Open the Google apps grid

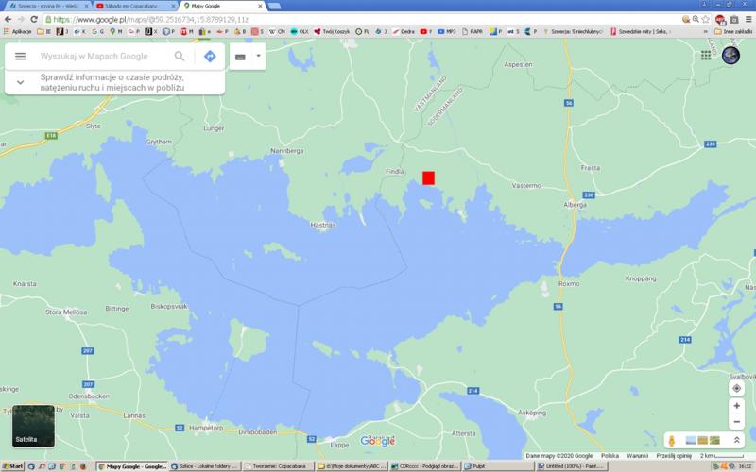coord(706,57)
